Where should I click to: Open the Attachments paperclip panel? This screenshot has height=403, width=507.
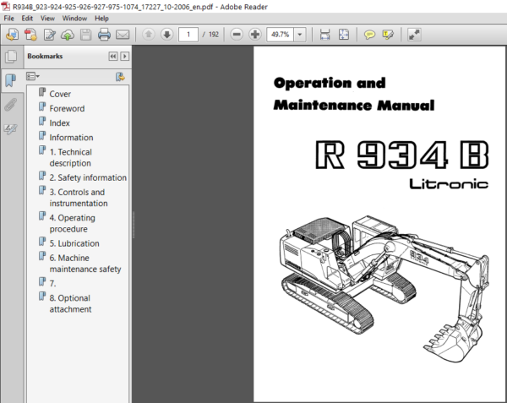point(11,105)
